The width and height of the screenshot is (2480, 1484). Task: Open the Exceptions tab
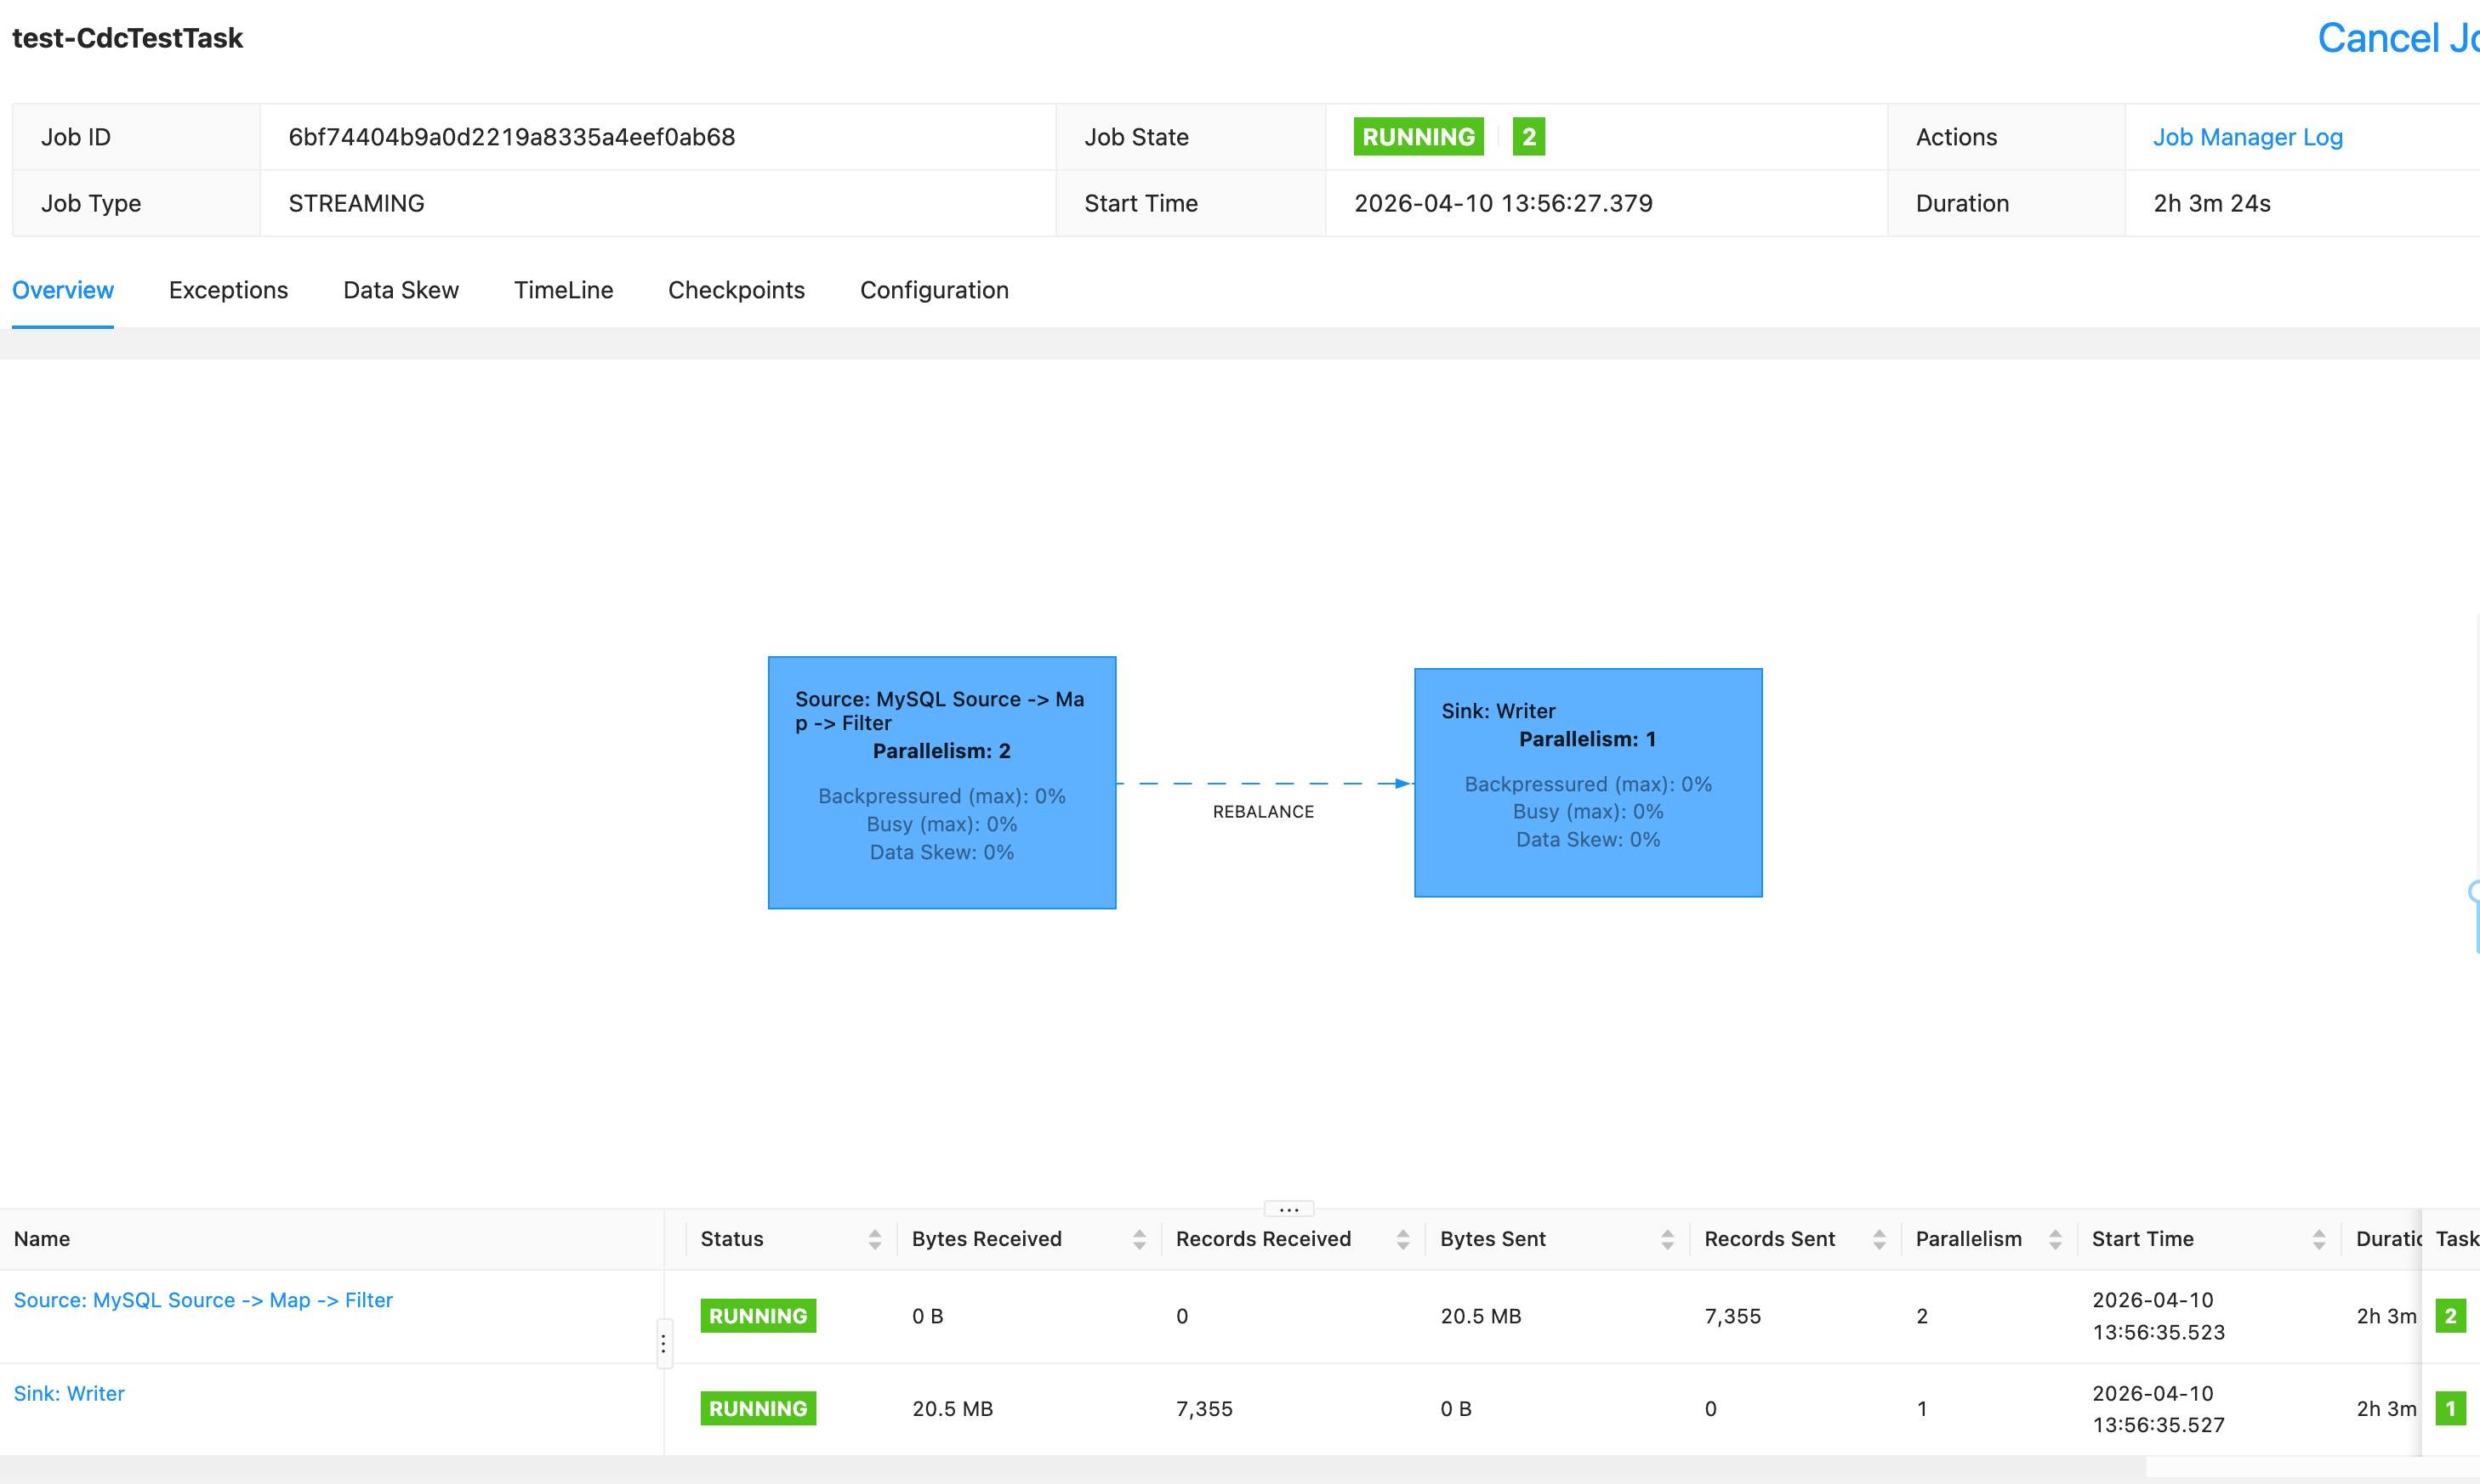tap(228, 290)
